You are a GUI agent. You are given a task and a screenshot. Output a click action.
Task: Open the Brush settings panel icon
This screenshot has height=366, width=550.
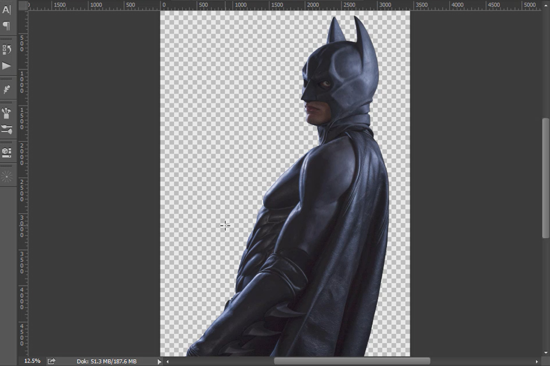[x=6, y=129]
